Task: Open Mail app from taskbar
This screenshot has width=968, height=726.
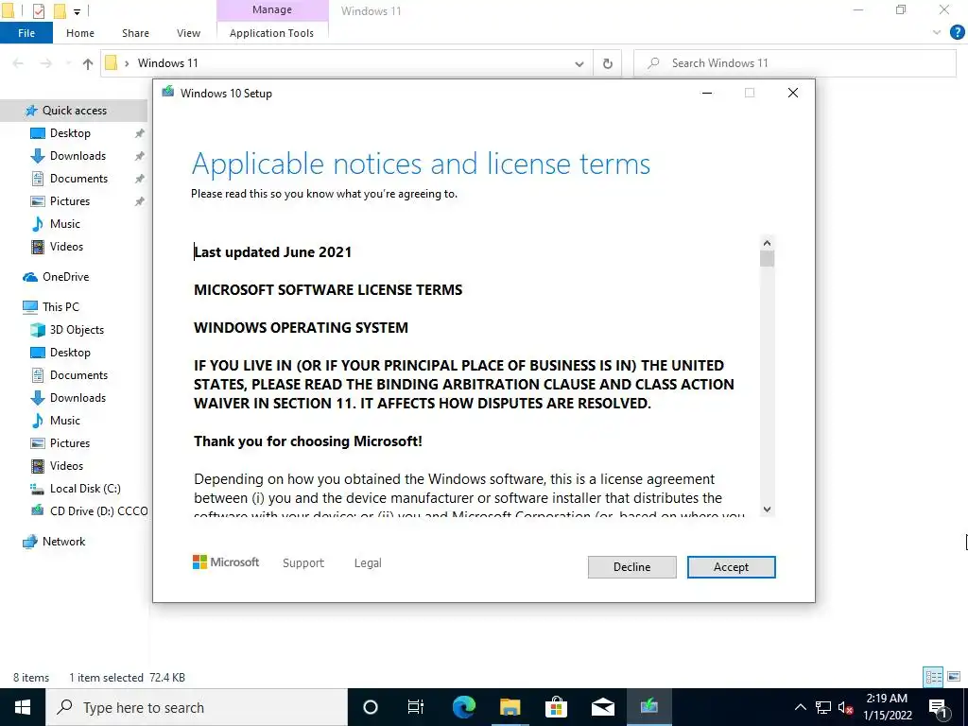Action: pyautogui.click(x=602, y=707)
